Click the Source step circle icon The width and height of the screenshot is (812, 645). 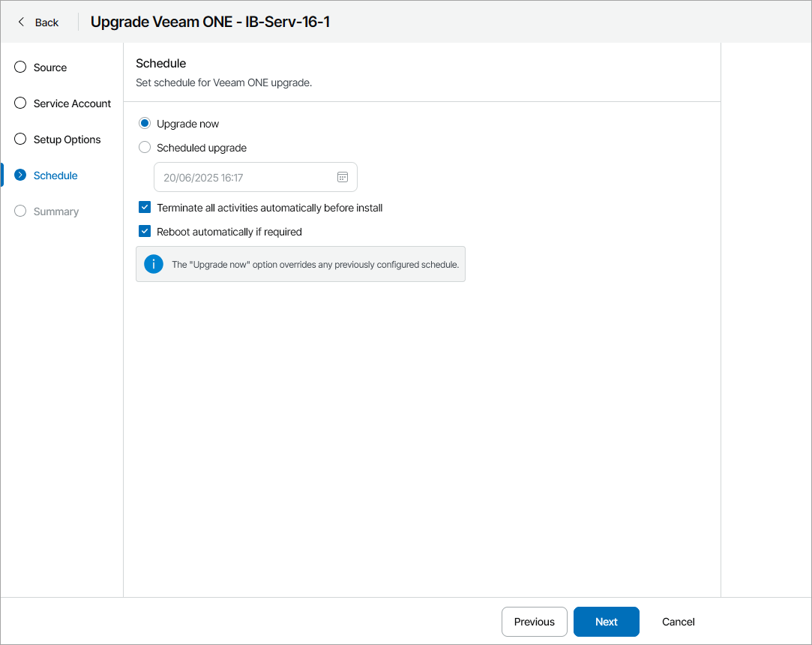(19, 67)
